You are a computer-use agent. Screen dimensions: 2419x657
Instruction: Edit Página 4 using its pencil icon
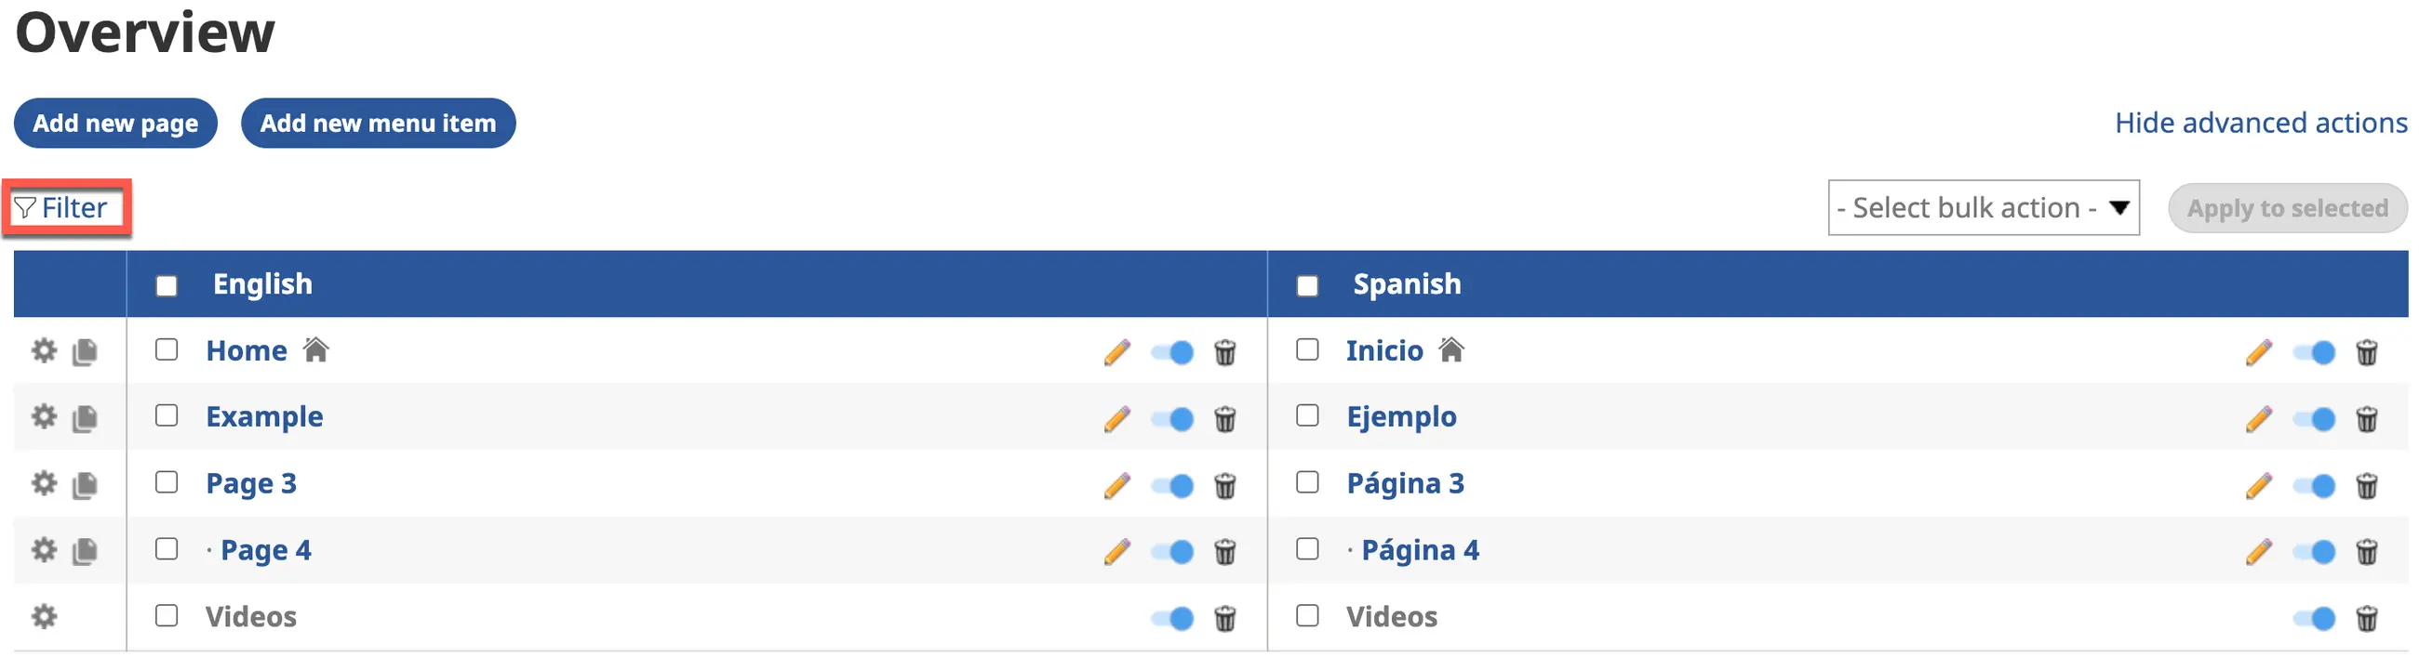tap(2257, 552)
